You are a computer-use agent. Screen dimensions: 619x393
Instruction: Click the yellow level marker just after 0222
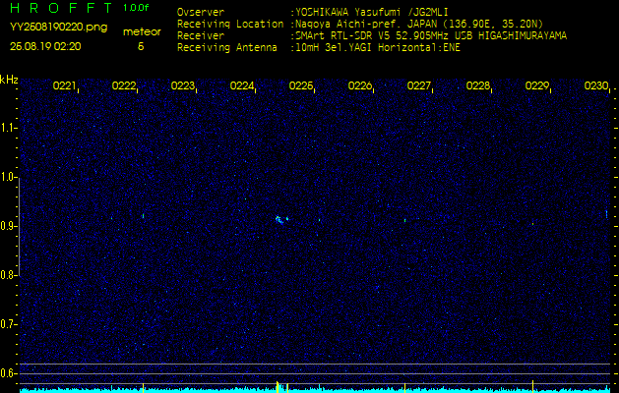click(143, 386)
